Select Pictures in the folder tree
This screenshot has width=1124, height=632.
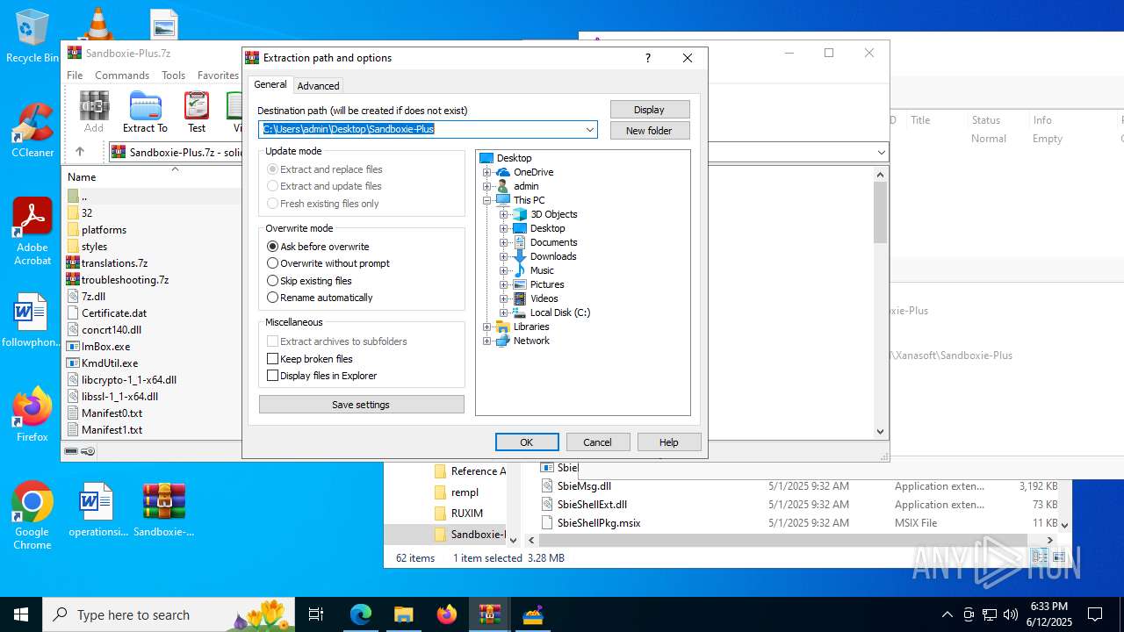(x=547, y=284)
